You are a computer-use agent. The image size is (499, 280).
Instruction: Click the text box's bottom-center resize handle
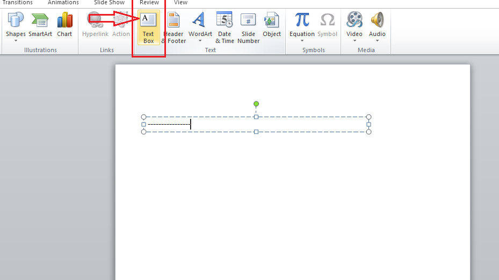pos(256,132)
